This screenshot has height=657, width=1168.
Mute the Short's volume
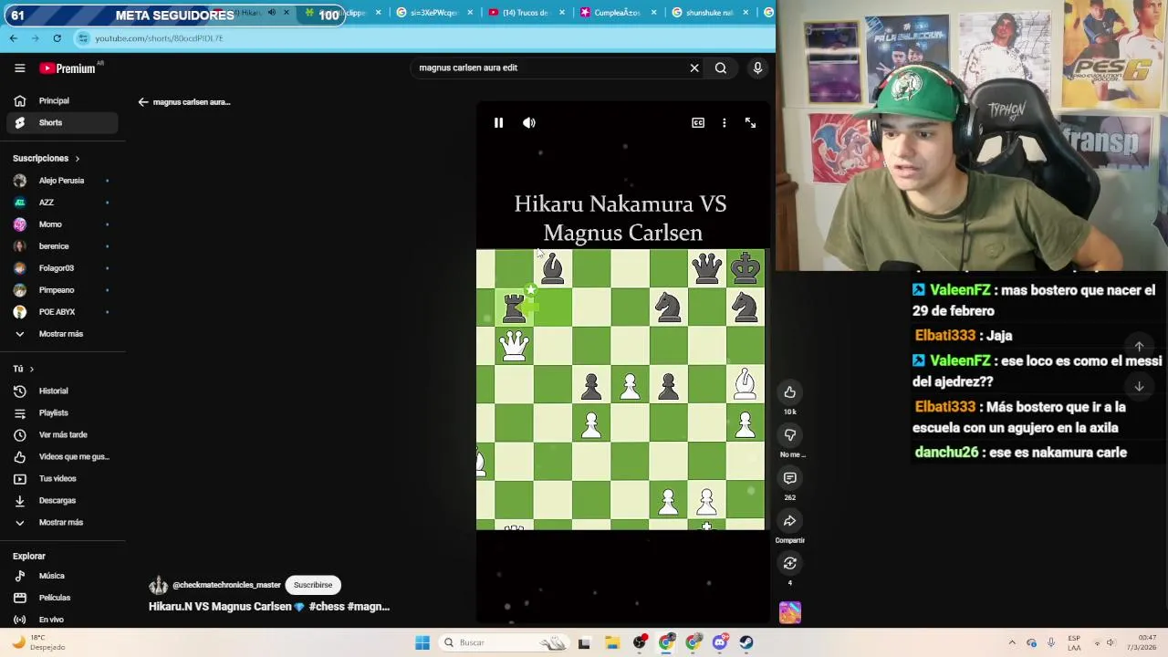(x=529, y=122)
